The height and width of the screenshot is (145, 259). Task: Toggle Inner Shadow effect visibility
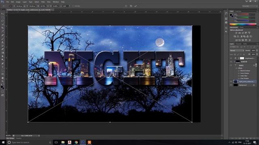(239, 73)
